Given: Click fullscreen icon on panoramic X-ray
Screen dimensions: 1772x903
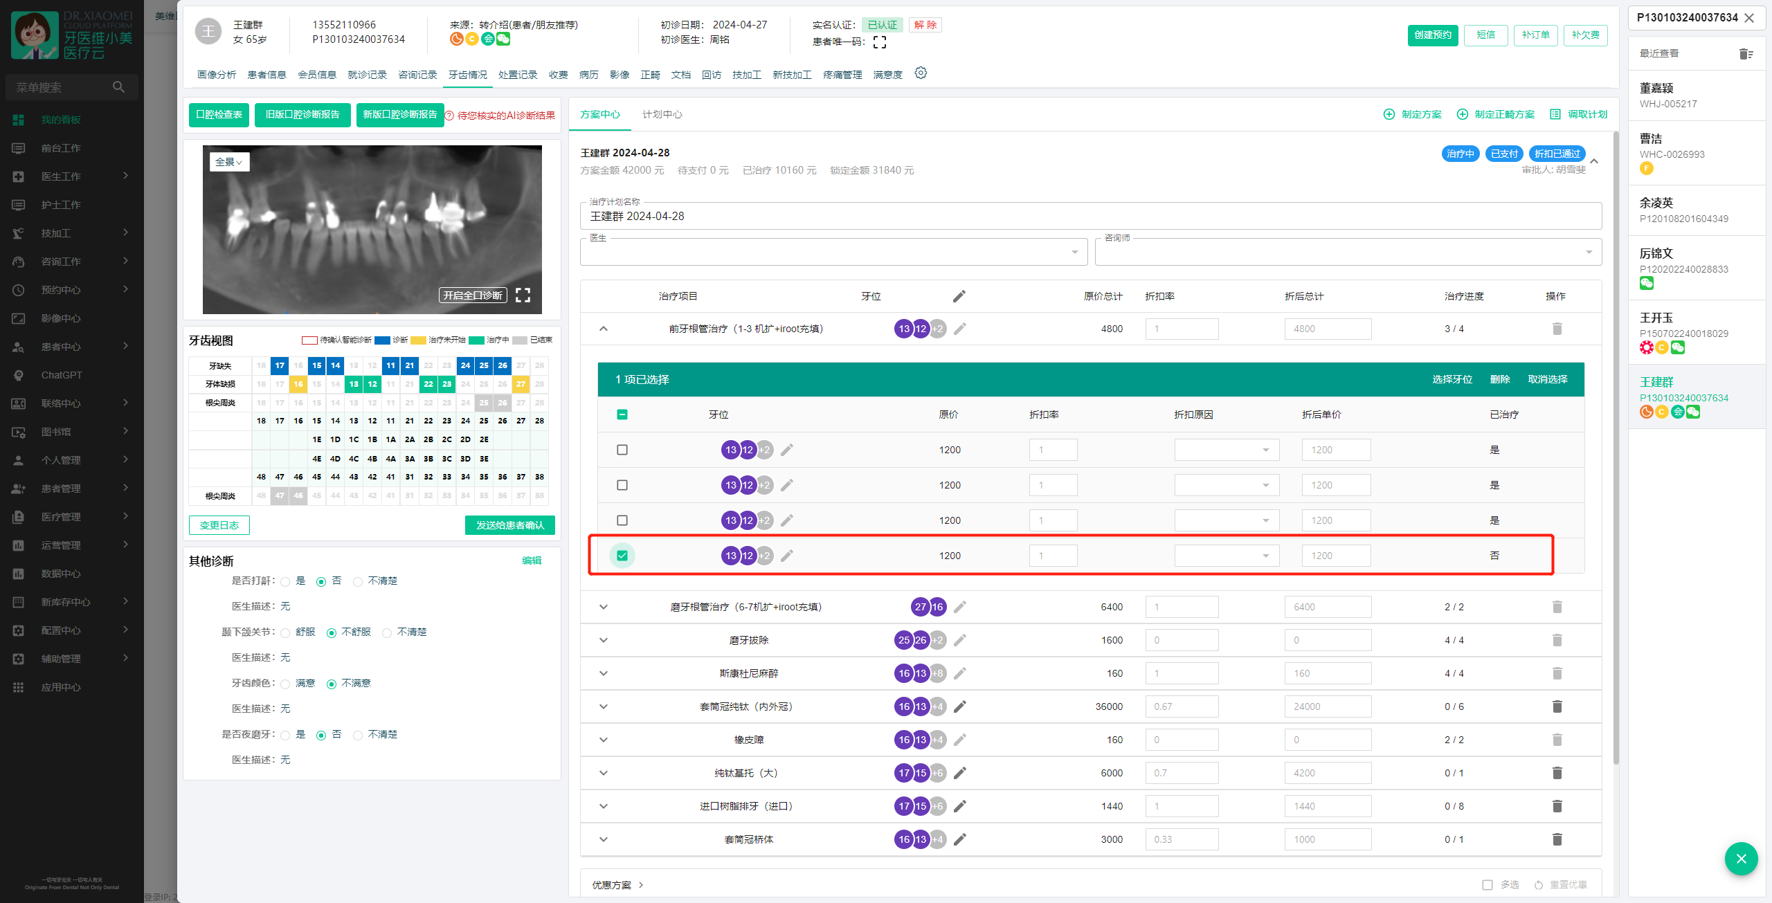Looking at the screenshot, I should [523, 295].
